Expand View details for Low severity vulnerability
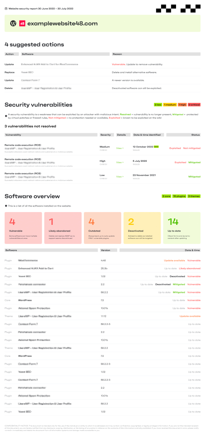 pyautogui.click(x=120, y=177)
